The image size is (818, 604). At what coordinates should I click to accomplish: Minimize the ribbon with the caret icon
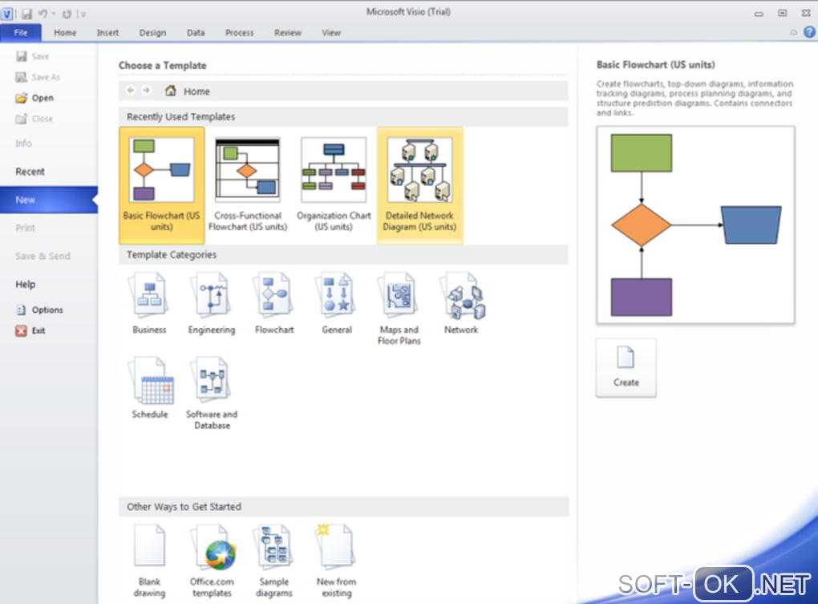coord(793,32)
